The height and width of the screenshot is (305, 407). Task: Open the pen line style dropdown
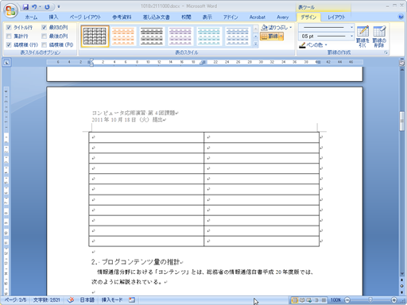pos(351,27)
